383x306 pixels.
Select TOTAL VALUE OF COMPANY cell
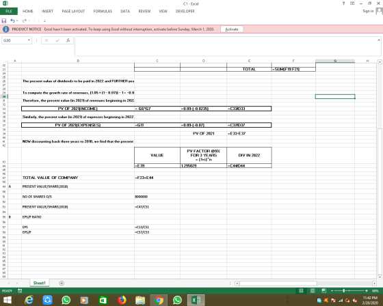pyautogui.click(x=78, y=178)
